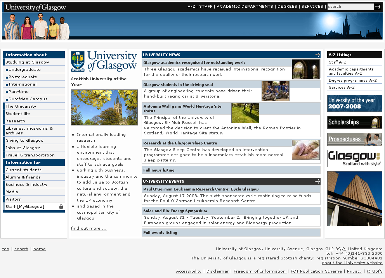Open the Visitors sidebar item
Image resolution: width=385 pixels, height=278 pixels.
point(34,199)
